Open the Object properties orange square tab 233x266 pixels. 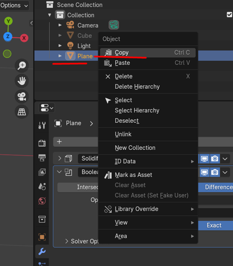42,237
